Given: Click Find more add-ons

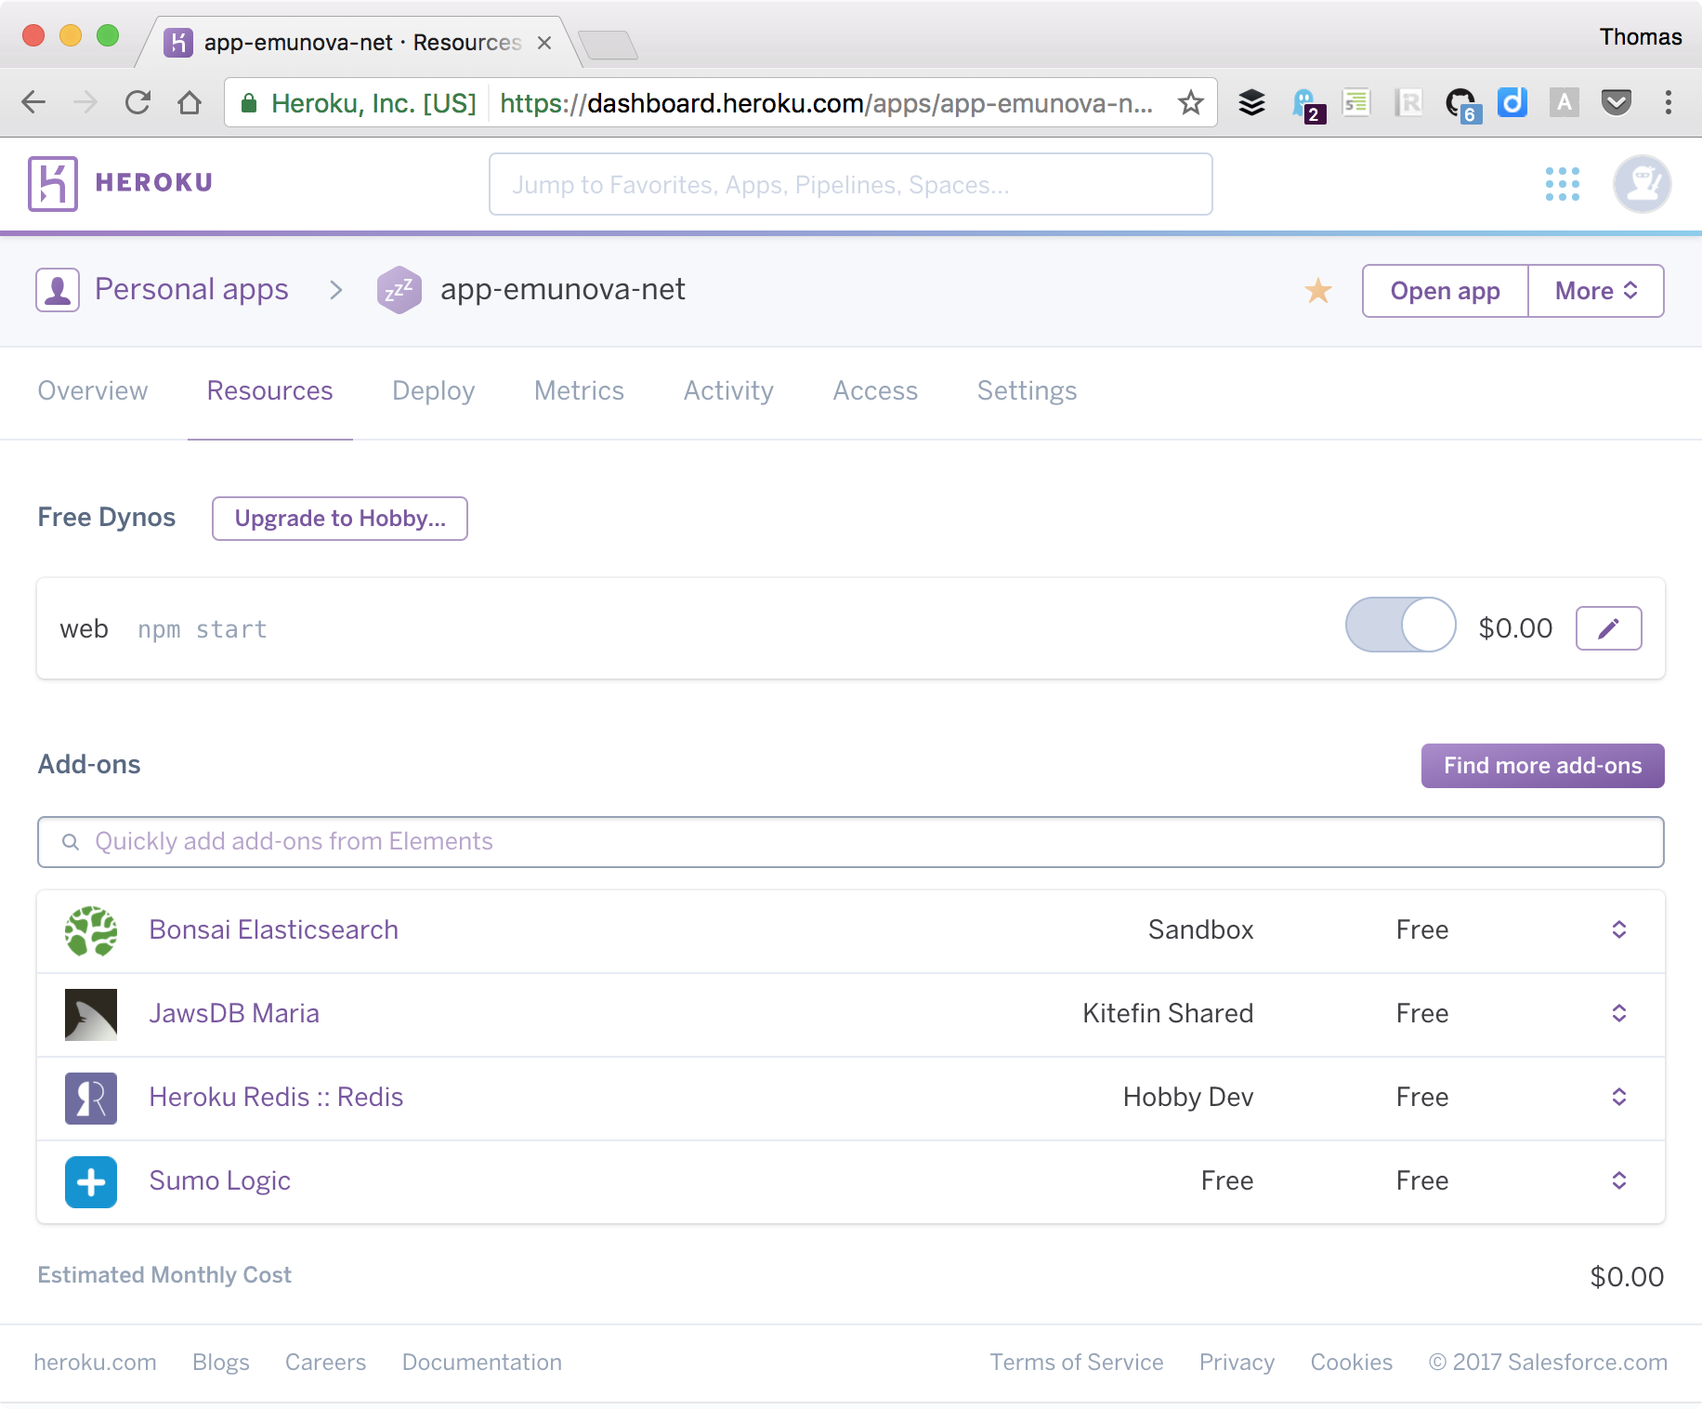Looking at the screenshot, I should click(x=1542, y=765).
